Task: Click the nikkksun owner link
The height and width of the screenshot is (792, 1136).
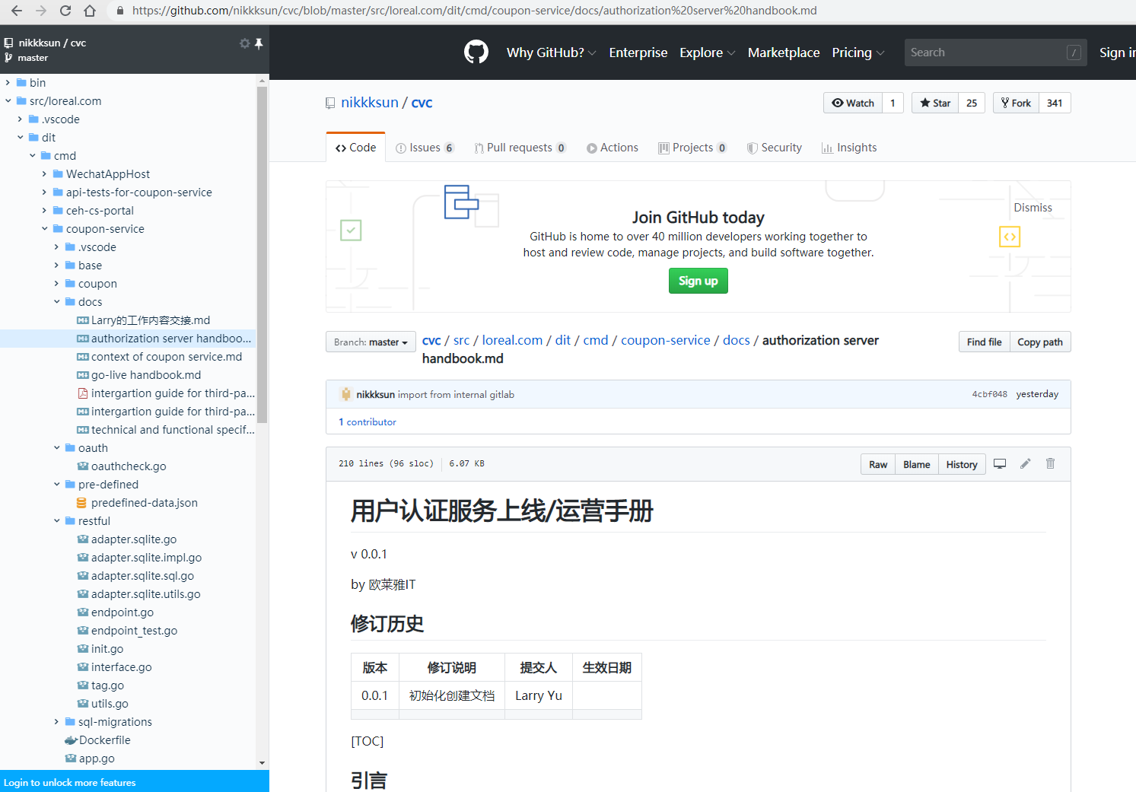Action: coord(370,103)
